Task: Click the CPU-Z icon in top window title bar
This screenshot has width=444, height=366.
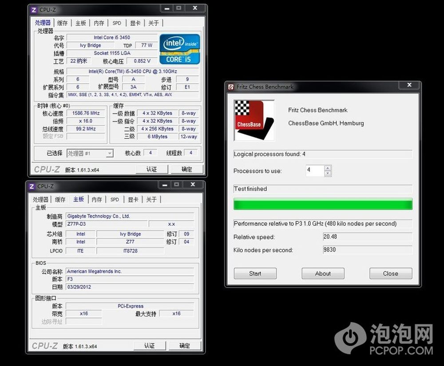Action: pyautogui.click(x=34, y=10)
